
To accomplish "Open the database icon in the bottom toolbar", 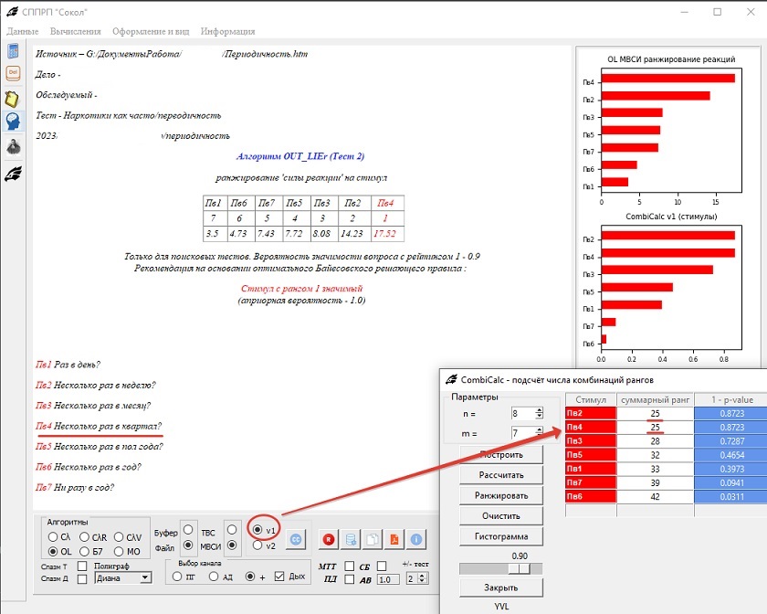I will [351, 540].
